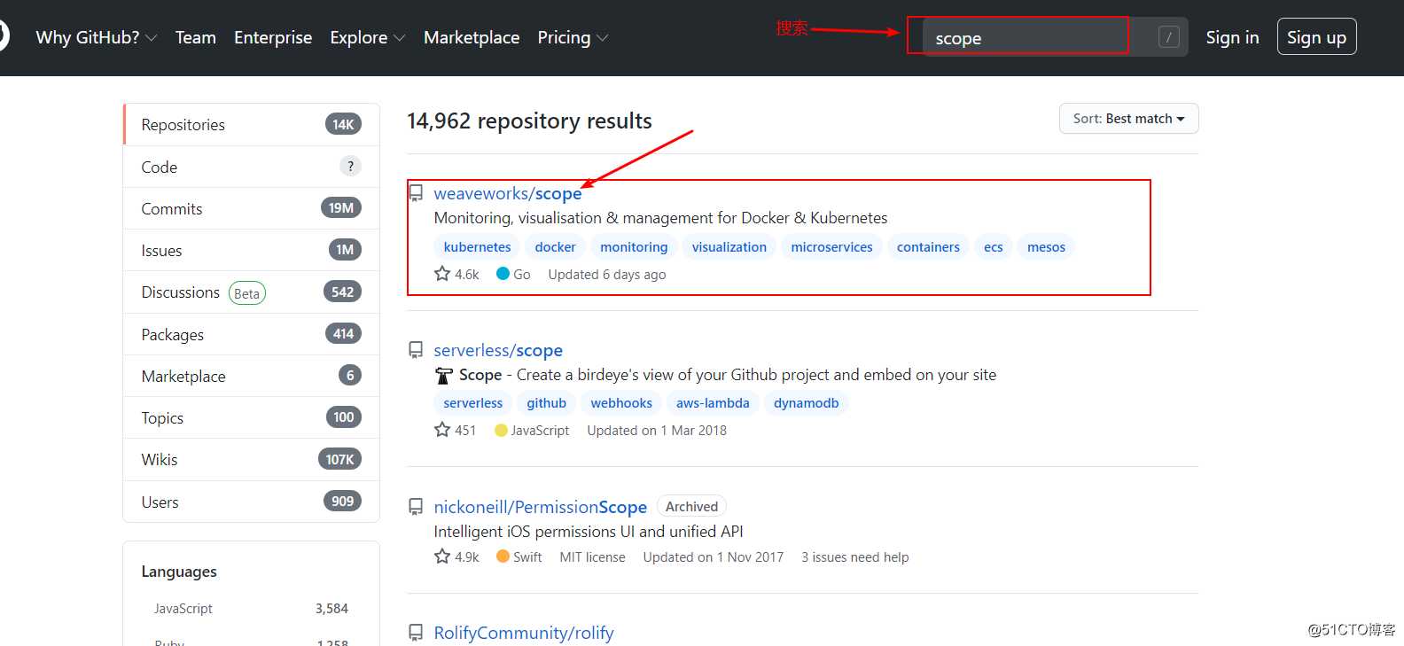The image size is (1404, 646).
Task: Click the microservices topic tag
Action: [831, 246]
